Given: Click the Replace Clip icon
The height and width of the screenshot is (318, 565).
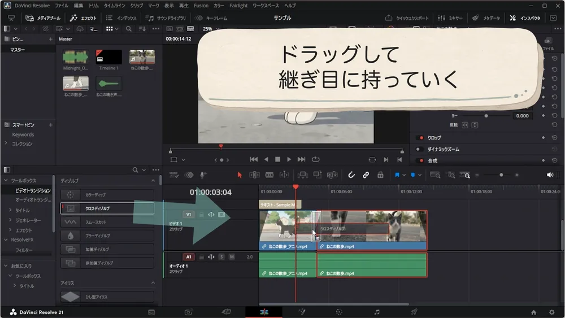Looking at the screenshot, I should click(x=332, y=175).
